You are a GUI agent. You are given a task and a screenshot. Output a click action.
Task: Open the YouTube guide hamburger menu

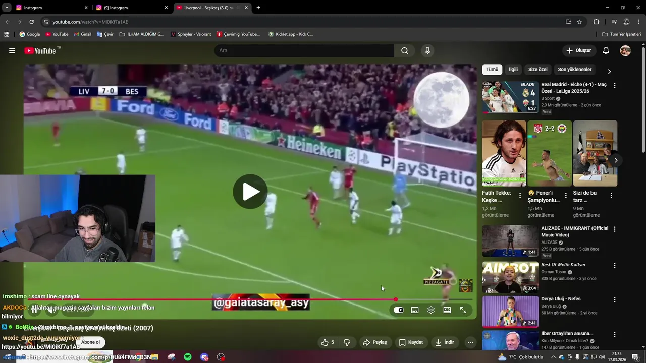coord(12,51)
